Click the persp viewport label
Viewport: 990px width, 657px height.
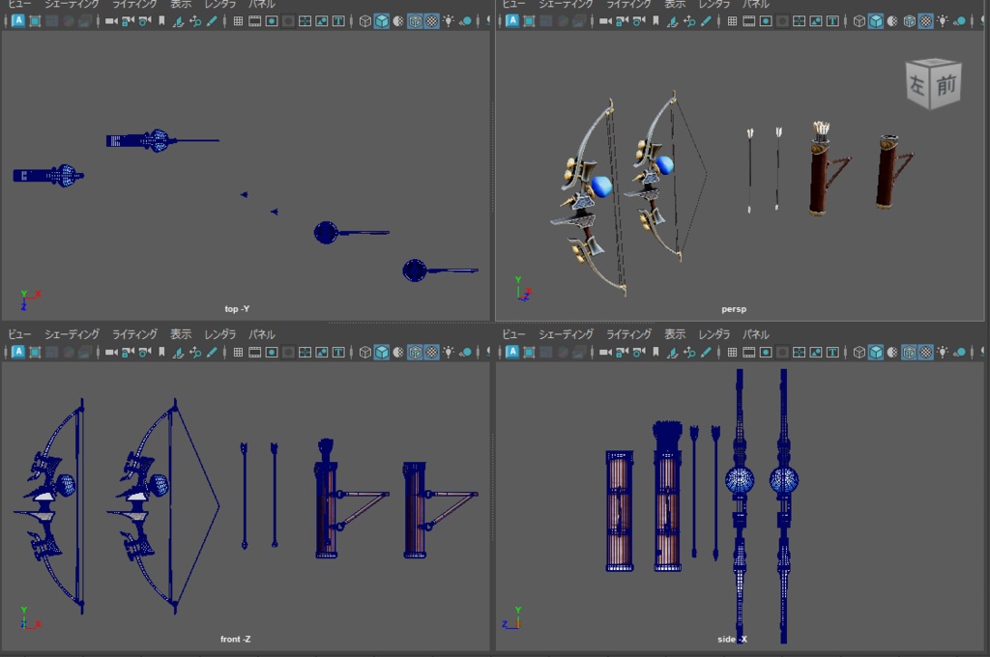tap(734, 309)
